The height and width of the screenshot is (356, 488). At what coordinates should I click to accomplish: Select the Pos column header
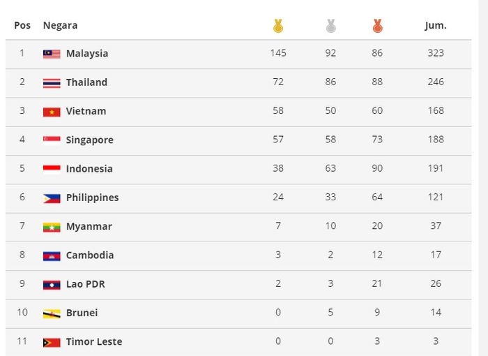[x=22, y=26]
